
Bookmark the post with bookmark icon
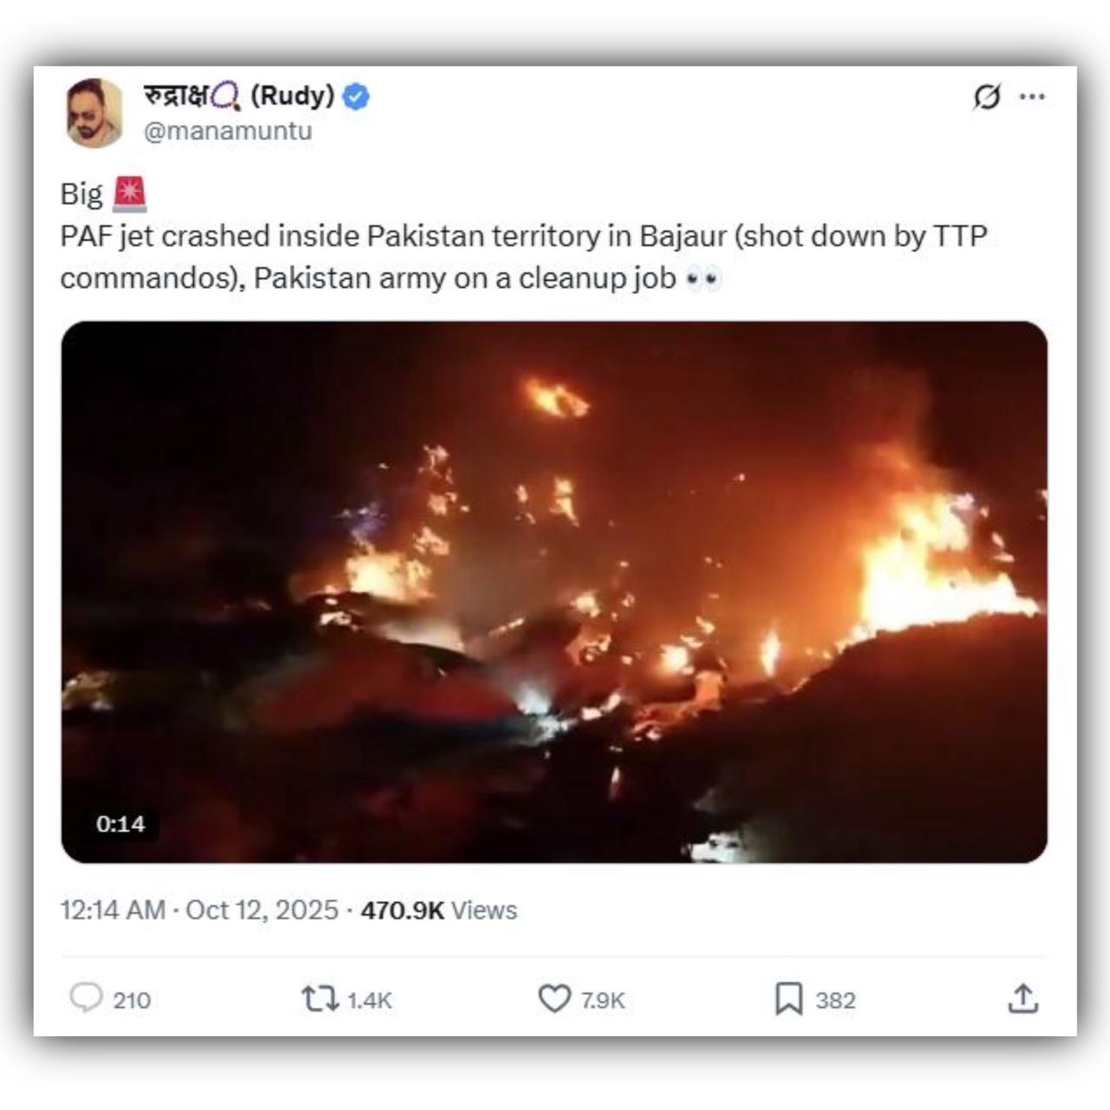[787, 999]
